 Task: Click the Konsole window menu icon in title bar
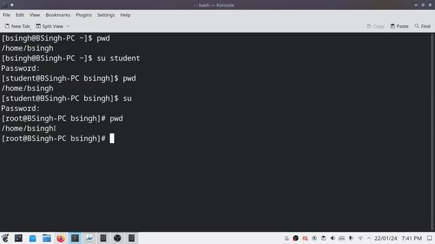point(5,5)
